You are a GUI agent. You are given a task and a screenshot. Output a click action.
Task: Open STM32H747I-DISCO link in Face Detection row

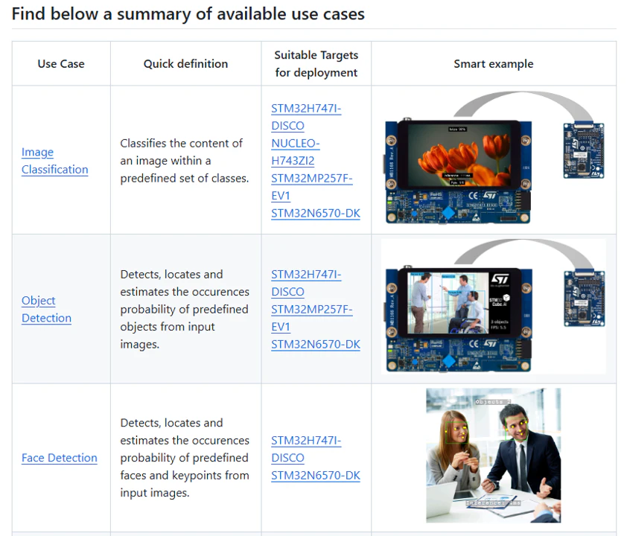tap(306, 449)
